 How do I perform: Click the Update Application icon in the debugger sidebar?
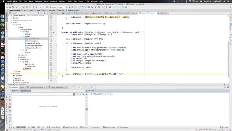[x=10, y=91]
